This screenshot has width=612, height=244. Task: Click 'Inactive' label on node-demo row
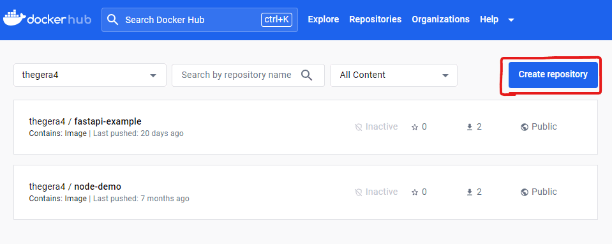[382, 192]
